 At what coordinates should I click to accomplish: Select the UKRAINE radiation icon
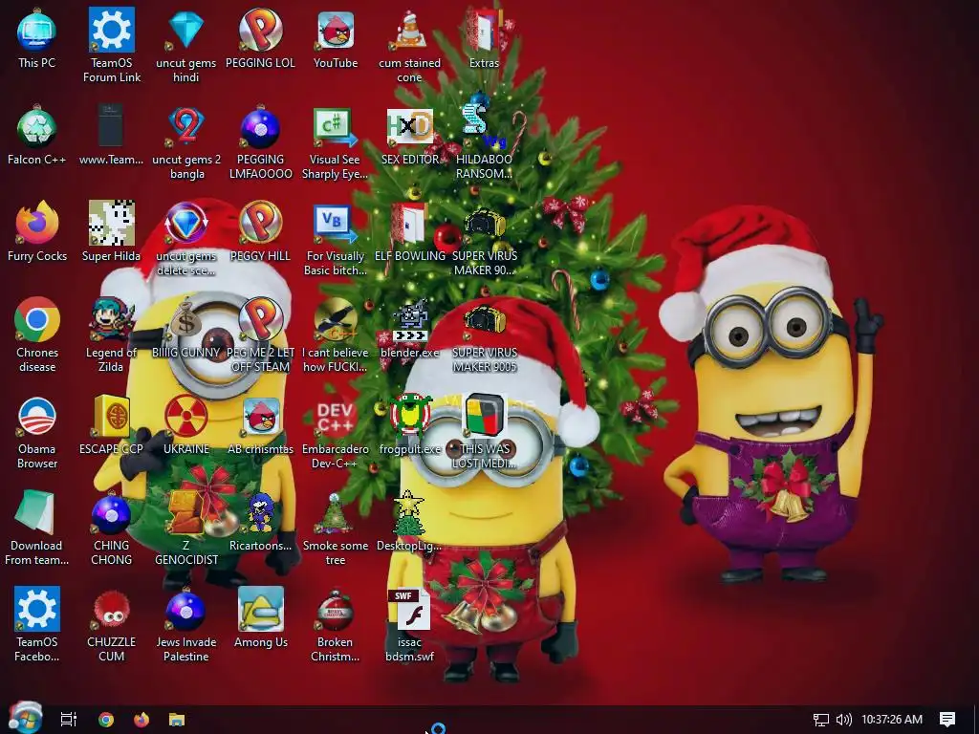[x=186, y=424]
